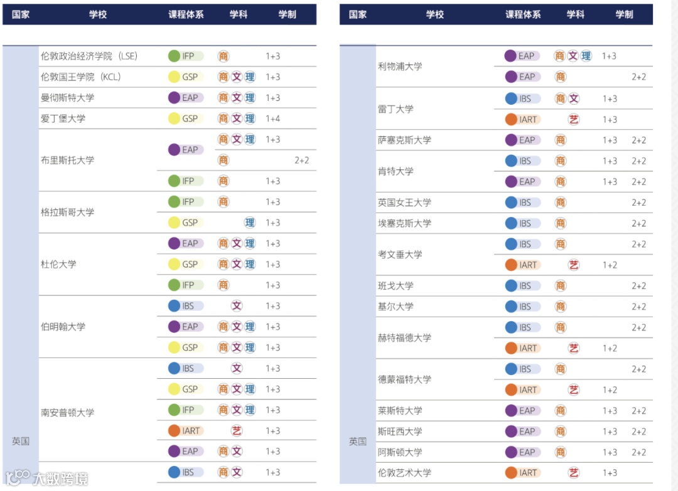
Task: Click the IART badge for 雷丁大学
Action: point(522,119)
